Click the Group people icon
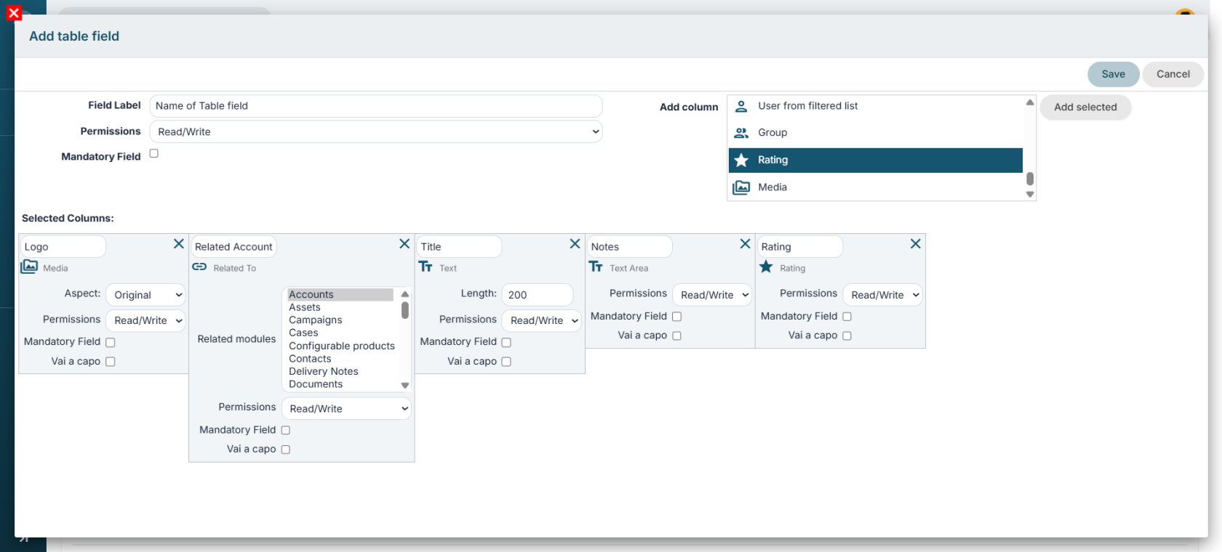Screen dimensions: 1222x552 (x=741, y=133)
